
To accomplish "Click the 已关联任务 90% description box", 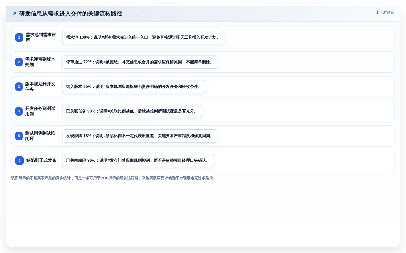I will click(132, 111).
